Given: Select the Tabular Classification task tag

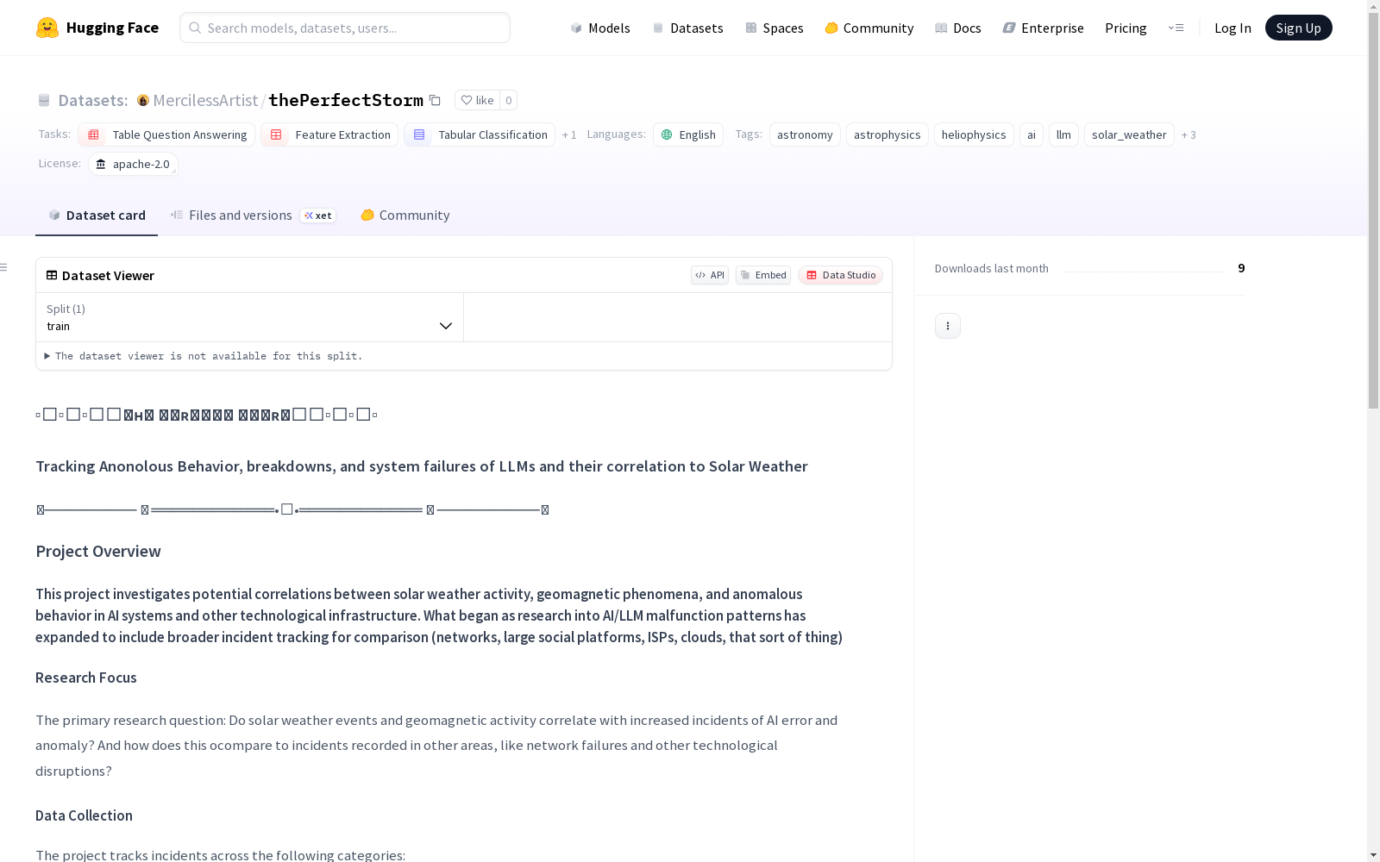Looking at the screenshot, I should click(480, 134).
